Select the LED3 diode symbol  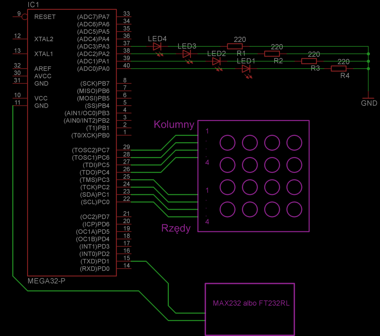click(x=187, y=54)
